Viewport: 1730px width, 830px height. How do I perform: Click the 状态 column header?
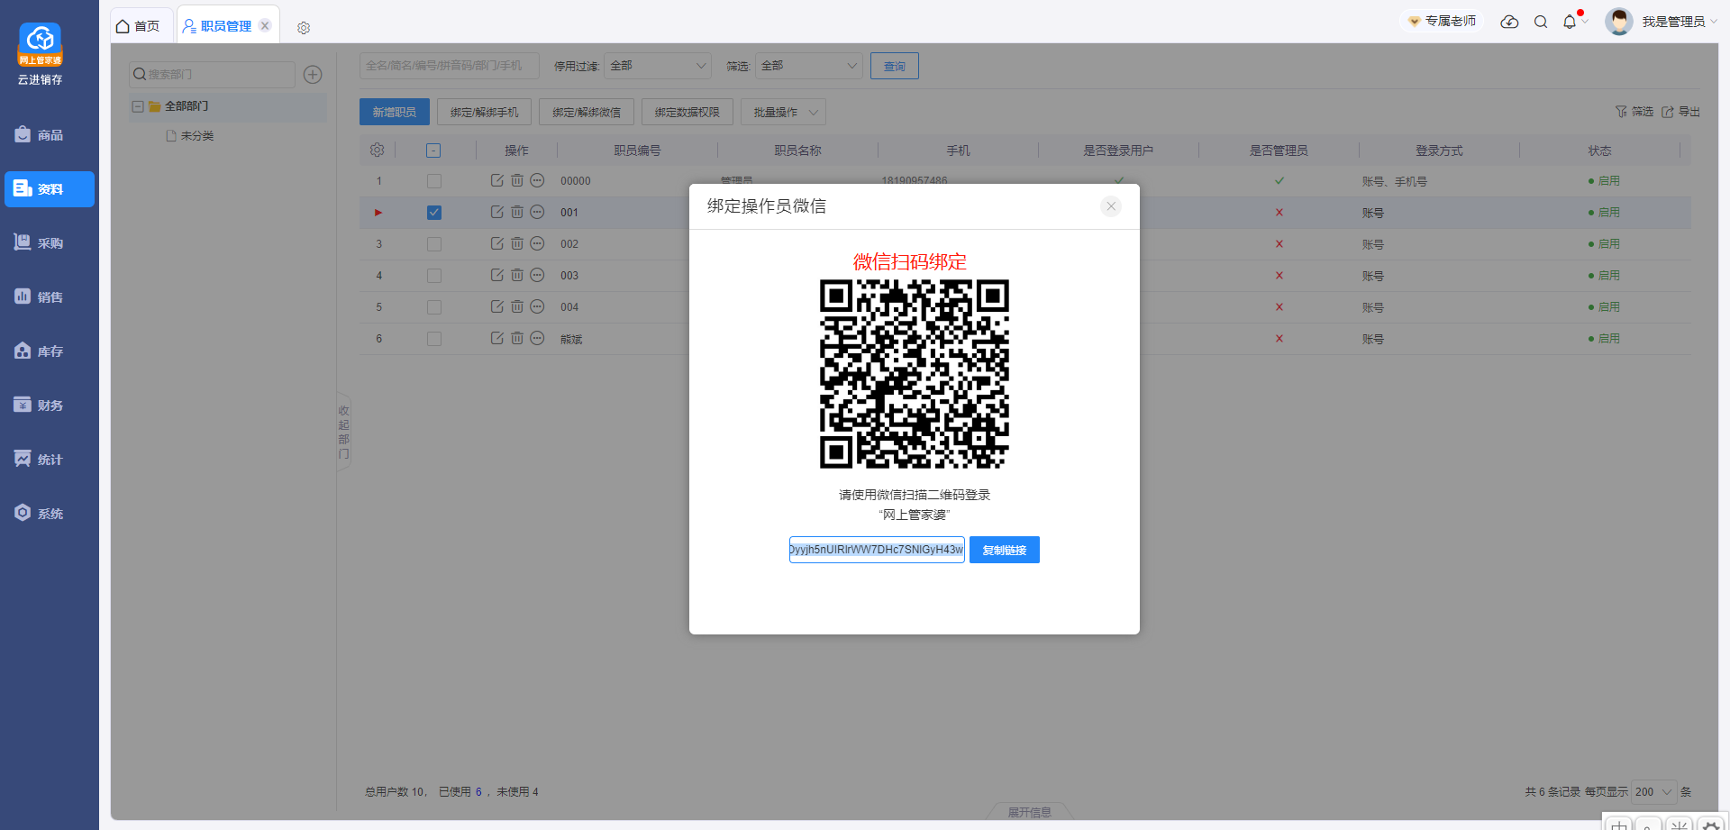tap(1599, 150)
